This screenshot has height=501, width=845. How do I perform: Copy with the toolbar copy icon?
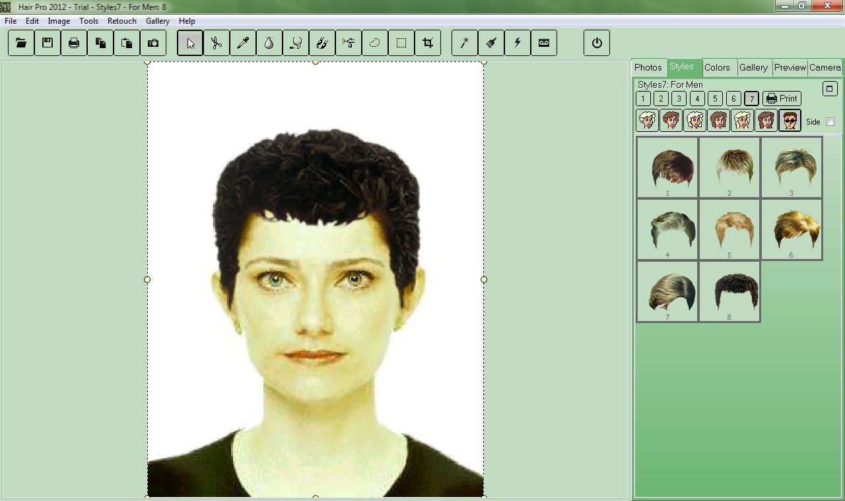(x=100, y=43)
